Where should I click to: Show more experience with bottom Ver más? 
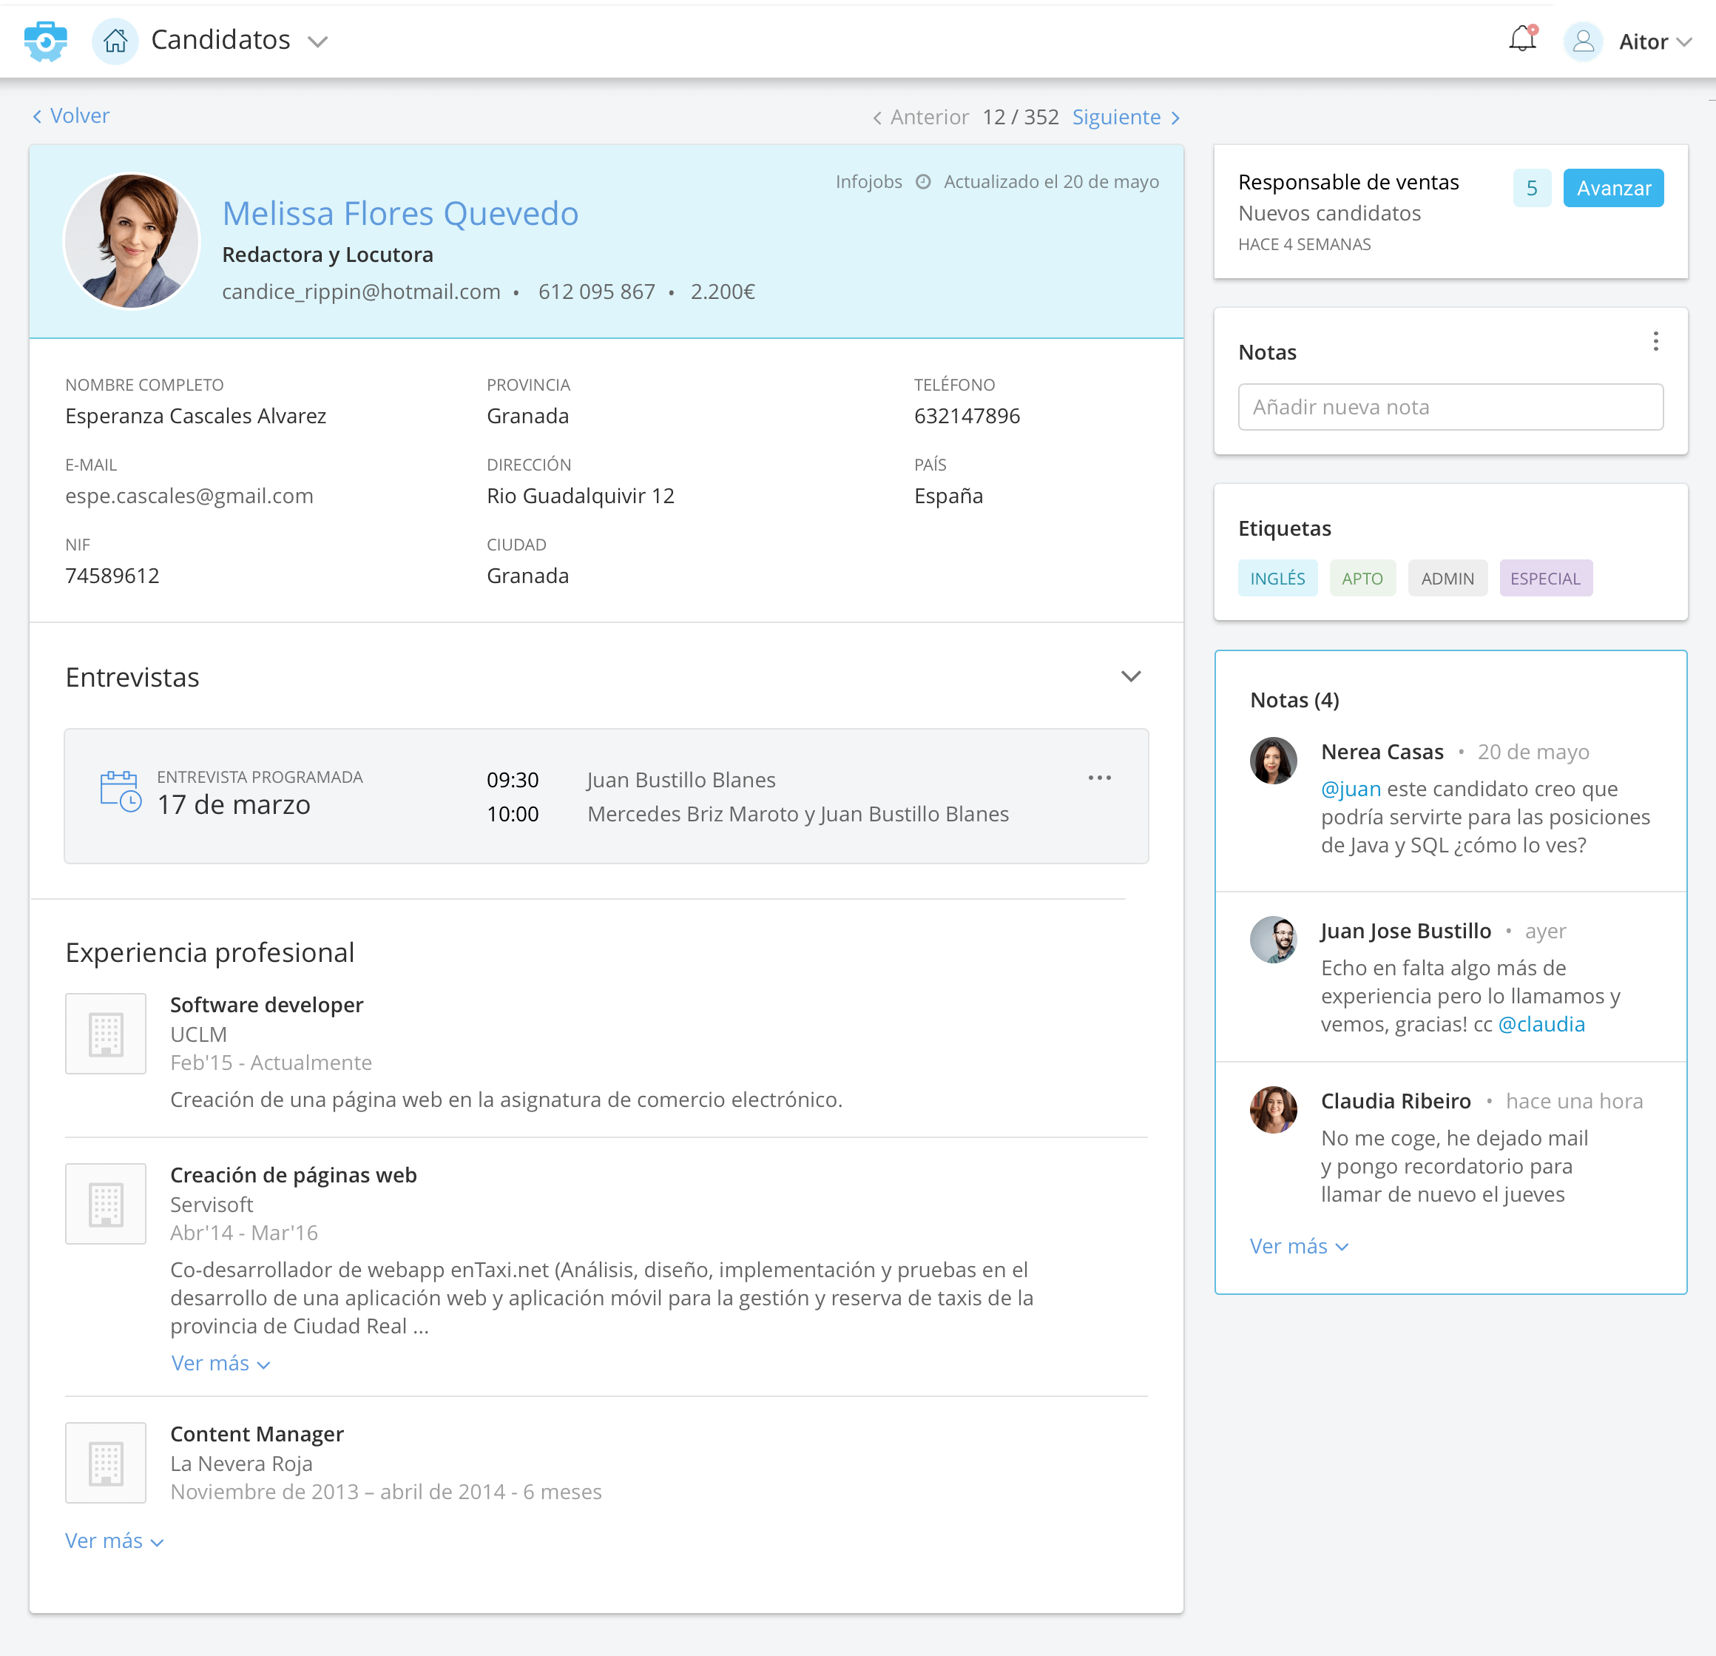pyautogui.click(x=114, y=1541)
